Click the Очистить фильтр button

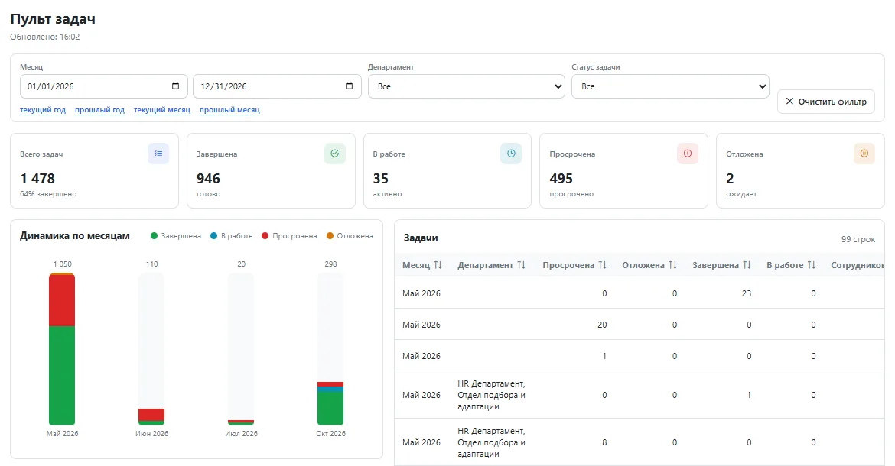tap(826, 102)
